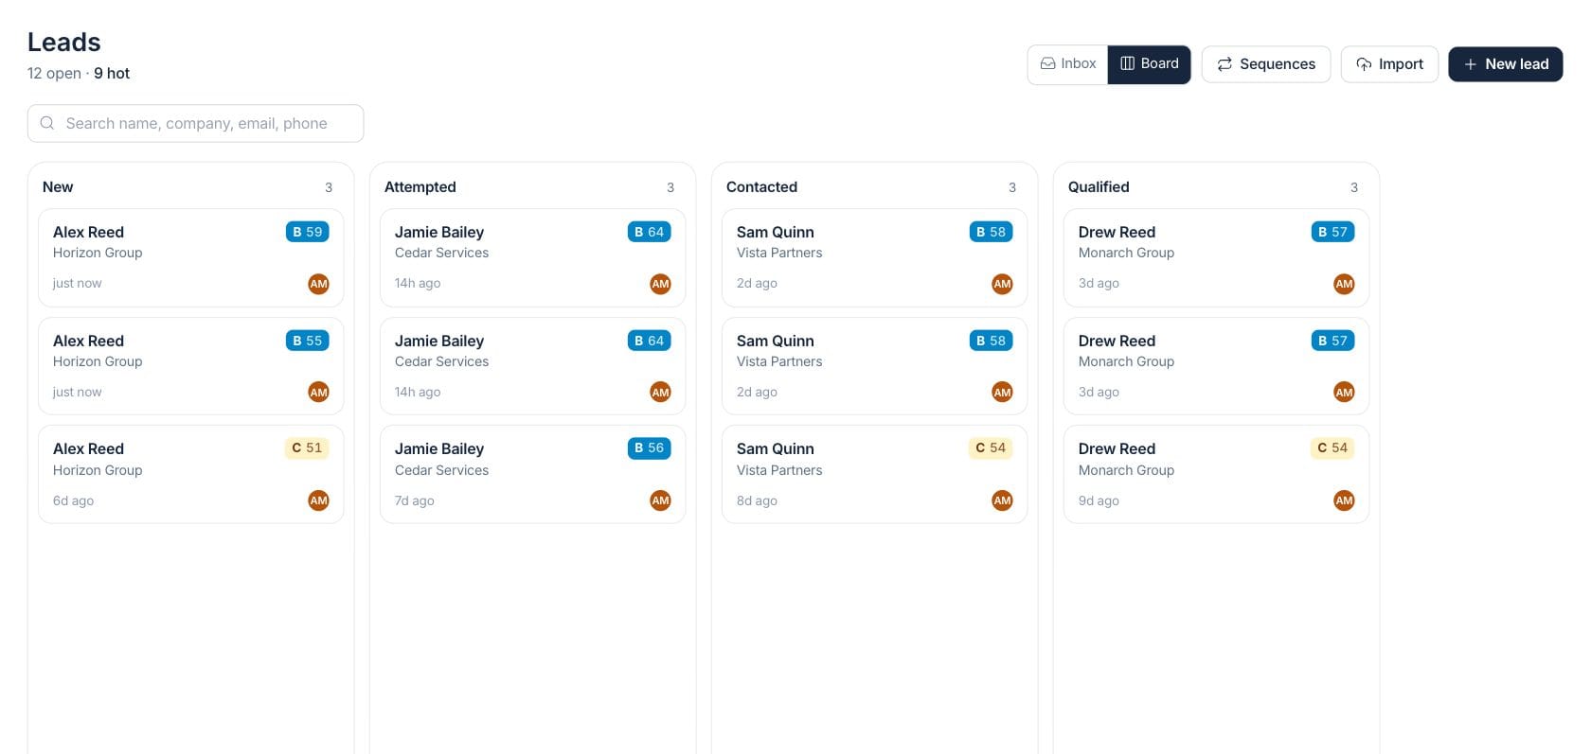Create a New lead
Viewport: 1591px width, 754px height.
click(1506, 64)
